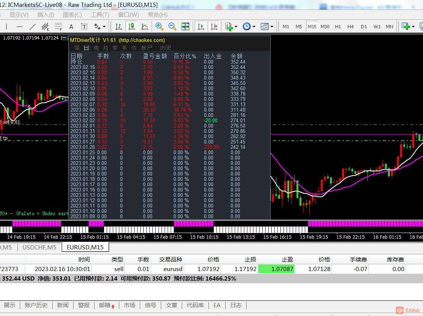Switch MTDriver stats to 周 view
Viewport: 423px width, 316px height.
(96, 48)
